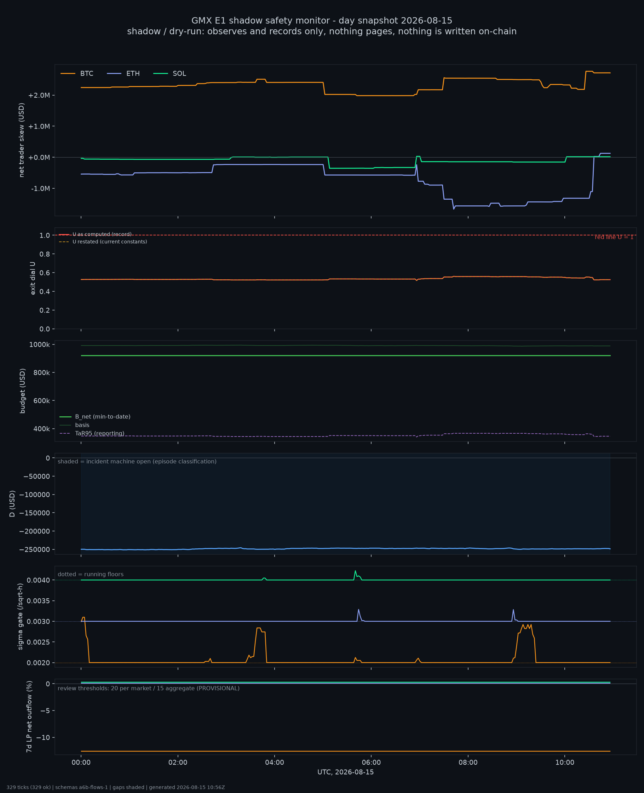
Task: Click the blue ETH legend line sample
Action: point(114,74)
